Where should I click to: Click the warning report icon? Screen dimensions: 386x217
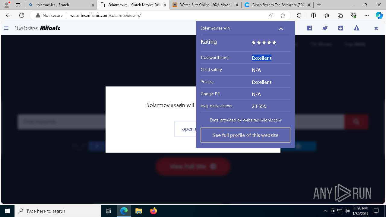pyautogui.click(x=356, y=28)
